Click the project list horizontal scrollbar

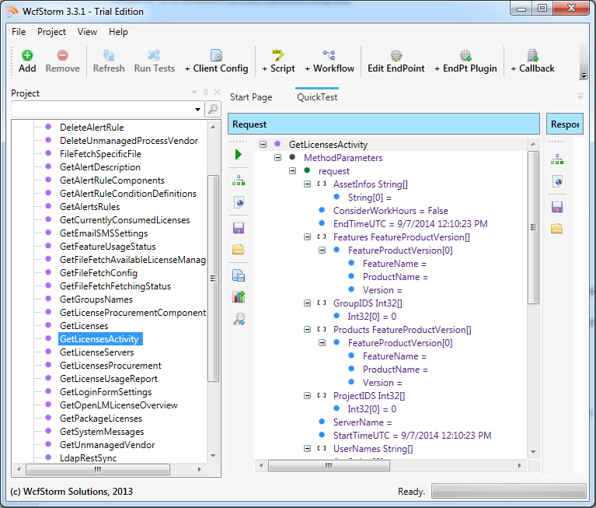(98, 470)
